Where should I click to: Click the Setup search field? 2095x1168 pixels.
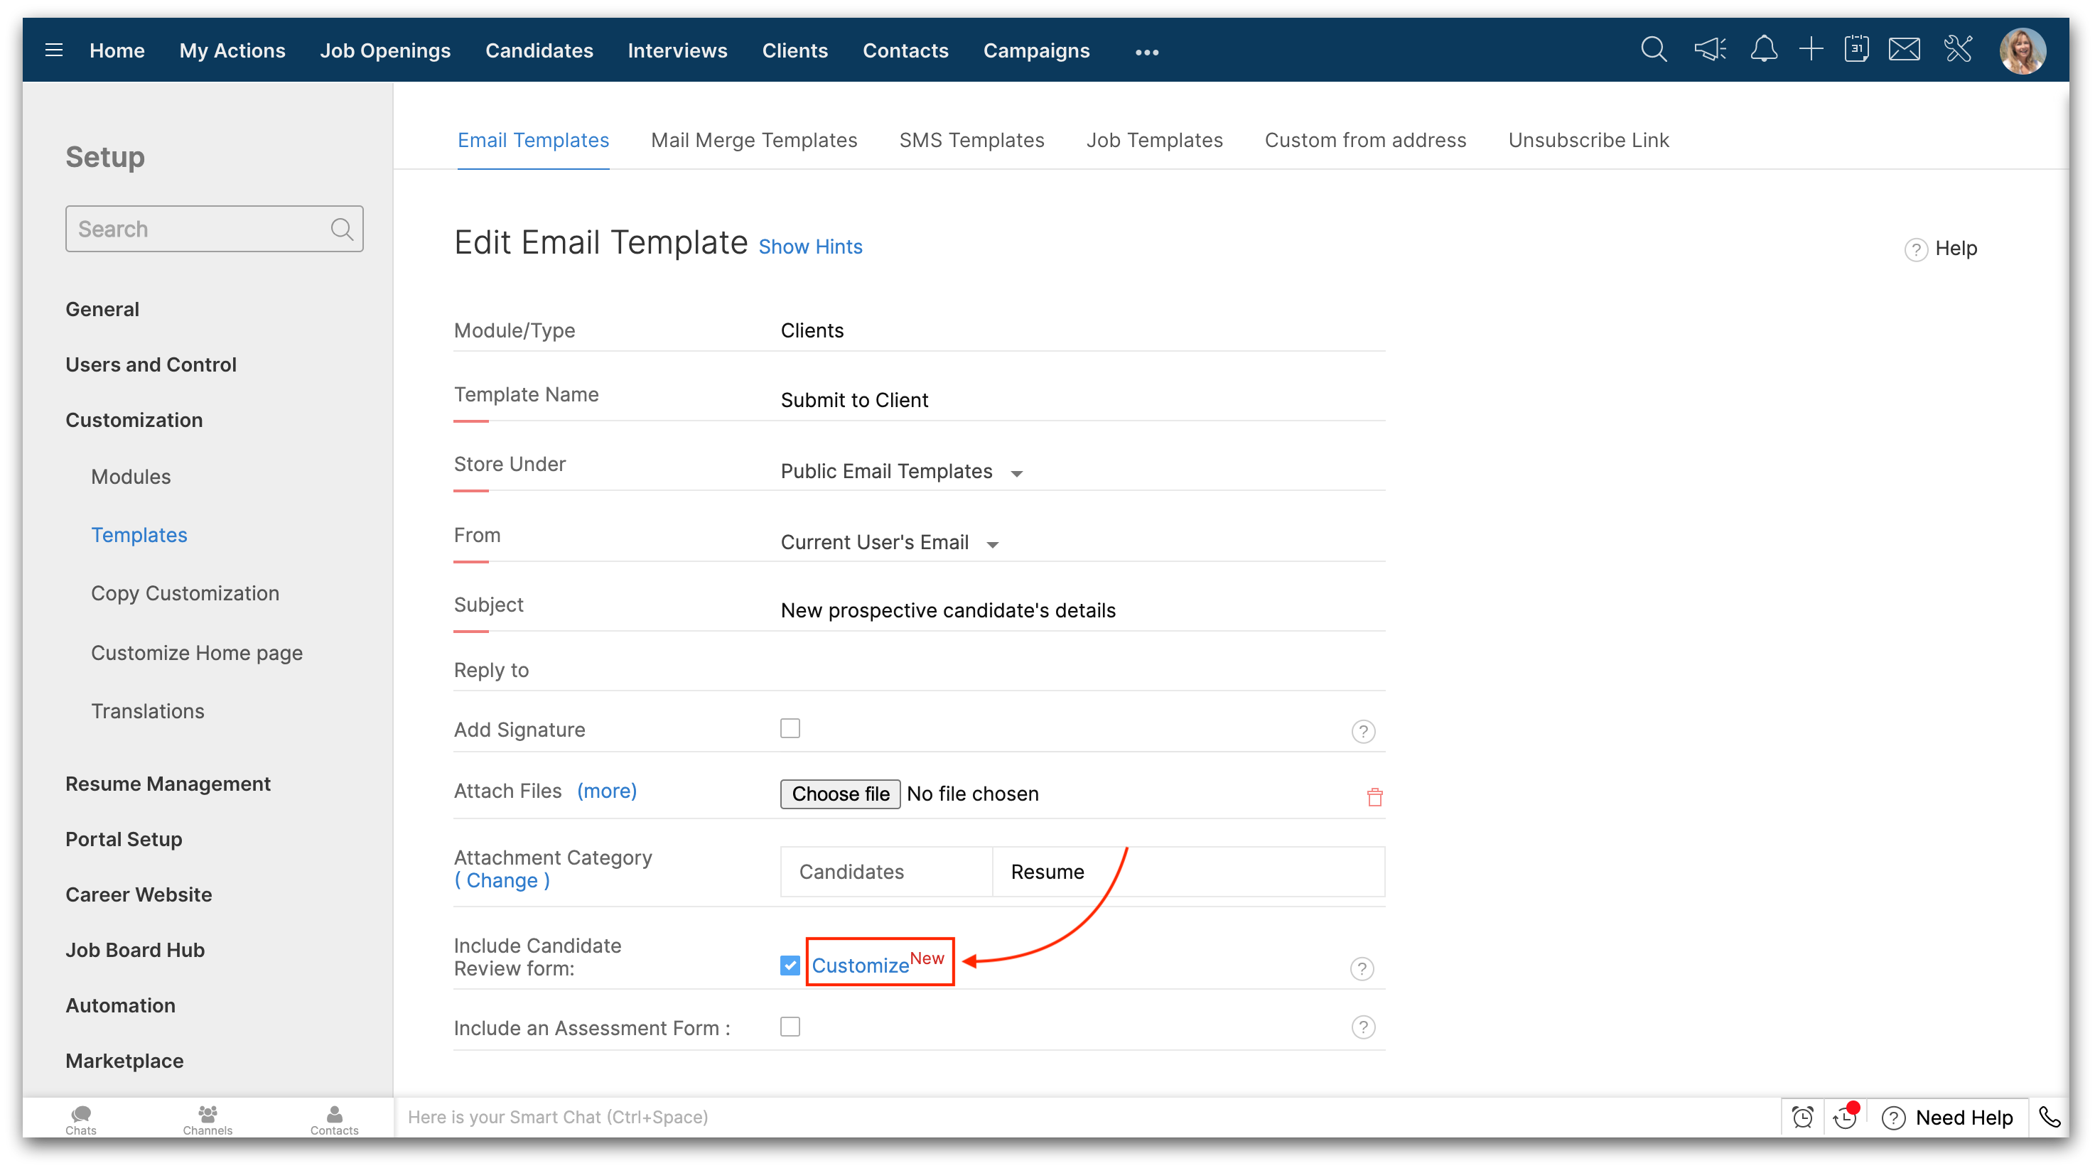(199, 229)
